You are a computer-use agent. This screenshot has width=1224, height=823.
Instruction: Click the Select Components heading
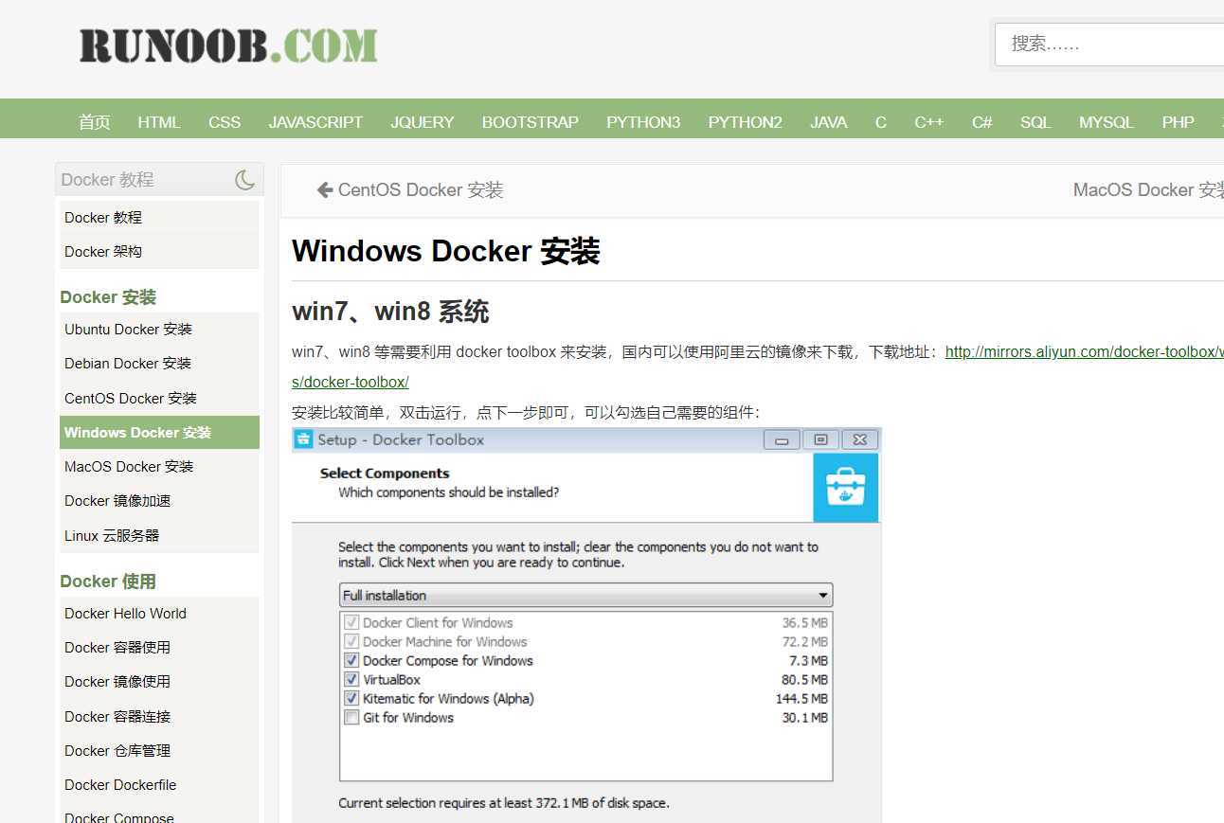tap(385, 474)
